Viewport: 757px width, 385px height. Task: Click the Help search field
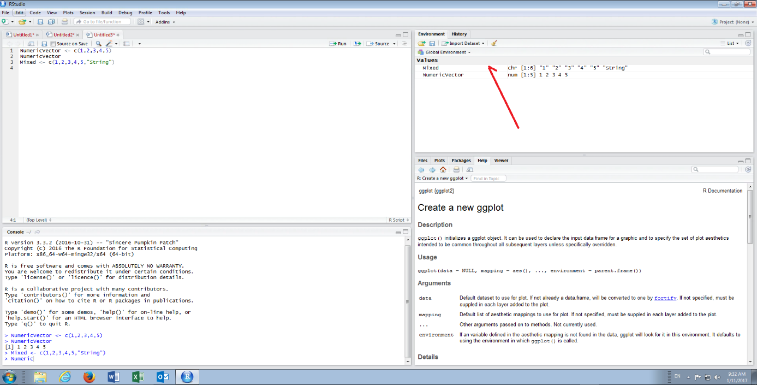coord(714,170)
